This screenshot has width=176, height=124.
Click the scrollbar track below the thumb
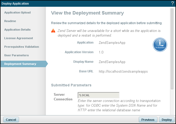point(172,102)
